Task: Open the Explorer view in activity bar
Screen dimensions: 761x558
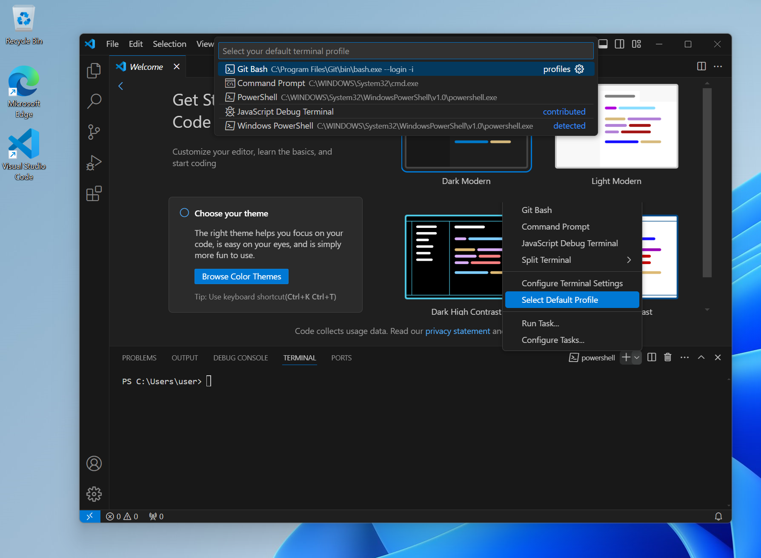Action: [x=94, y=70]
